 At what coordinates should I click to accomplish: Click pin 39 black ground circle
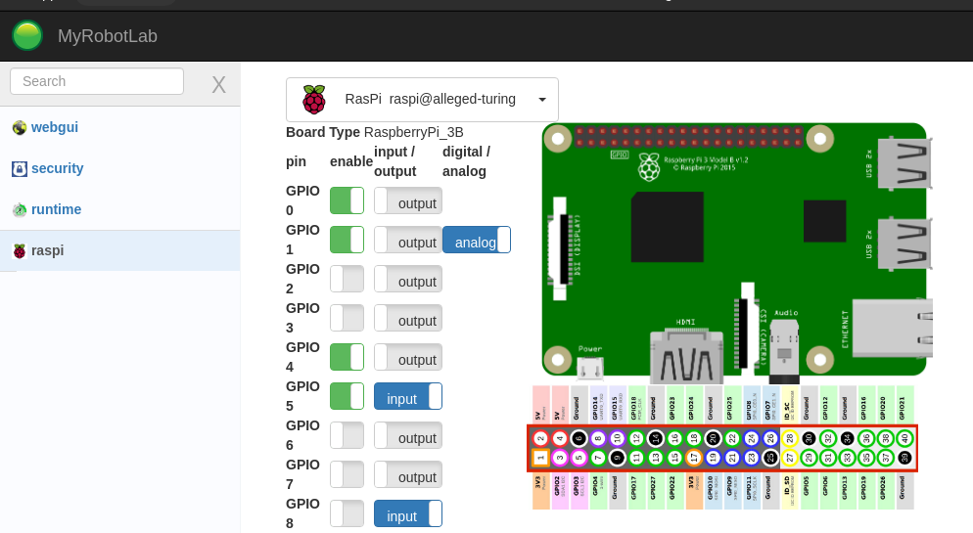point(904,458)
